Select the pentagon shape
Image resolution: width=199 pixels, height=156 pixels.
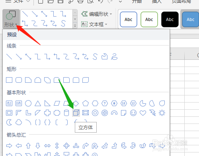(86, 103)
